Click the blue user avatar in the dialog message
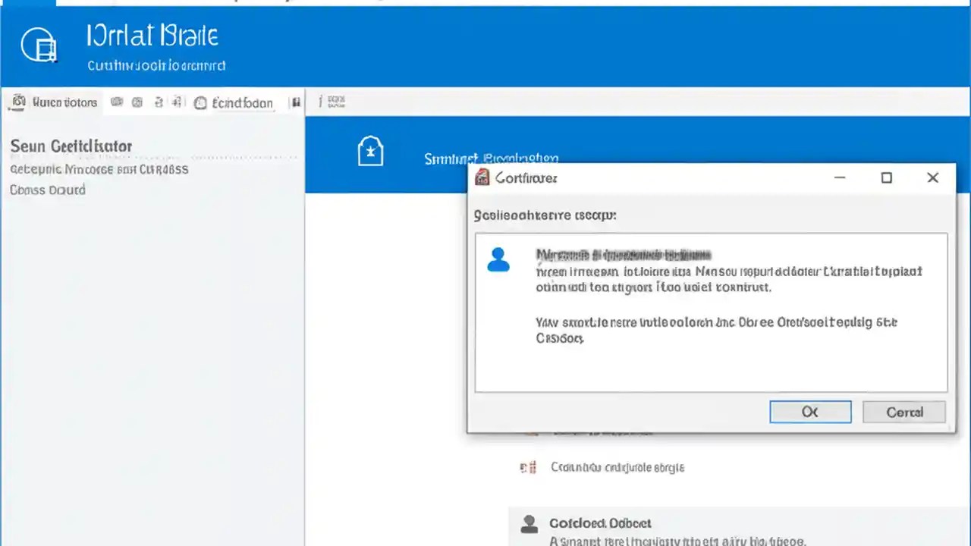This screenshot has width=971, height=546. click(498, 259)
